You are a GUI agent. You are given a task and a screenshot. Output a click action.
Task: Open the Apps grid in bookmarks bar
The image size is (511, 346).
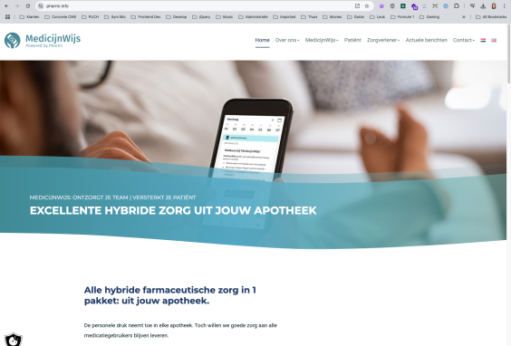(x=7, y=16)
